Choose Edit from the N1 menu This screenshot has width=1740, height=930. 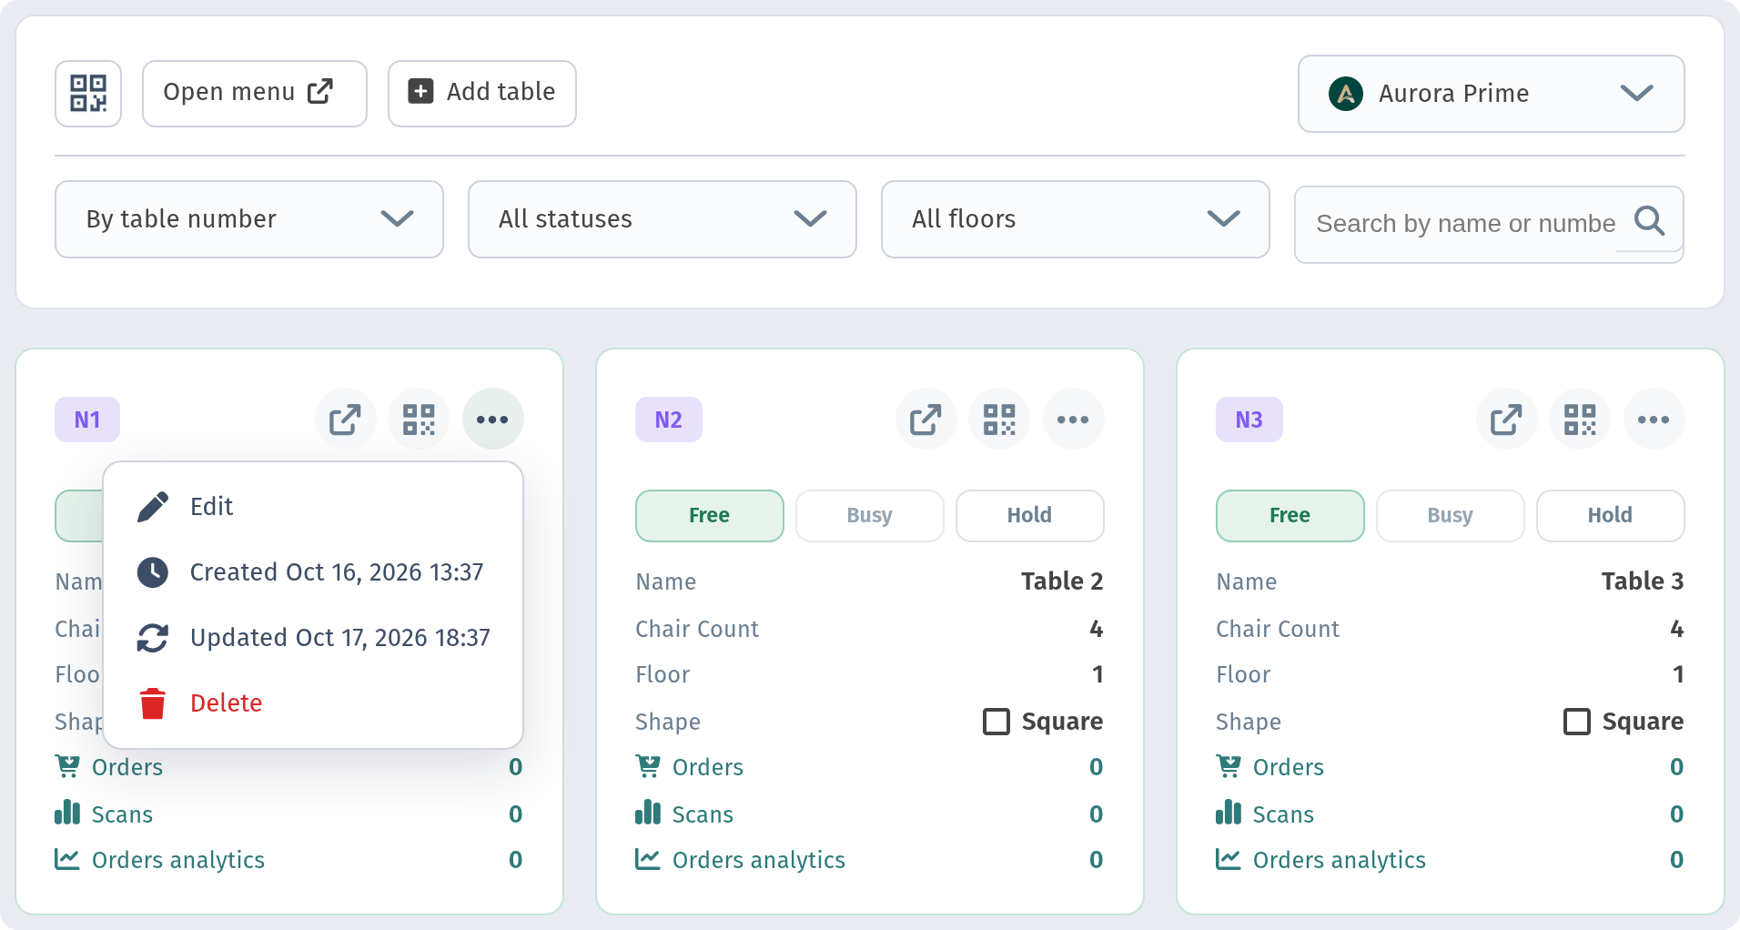313,507
